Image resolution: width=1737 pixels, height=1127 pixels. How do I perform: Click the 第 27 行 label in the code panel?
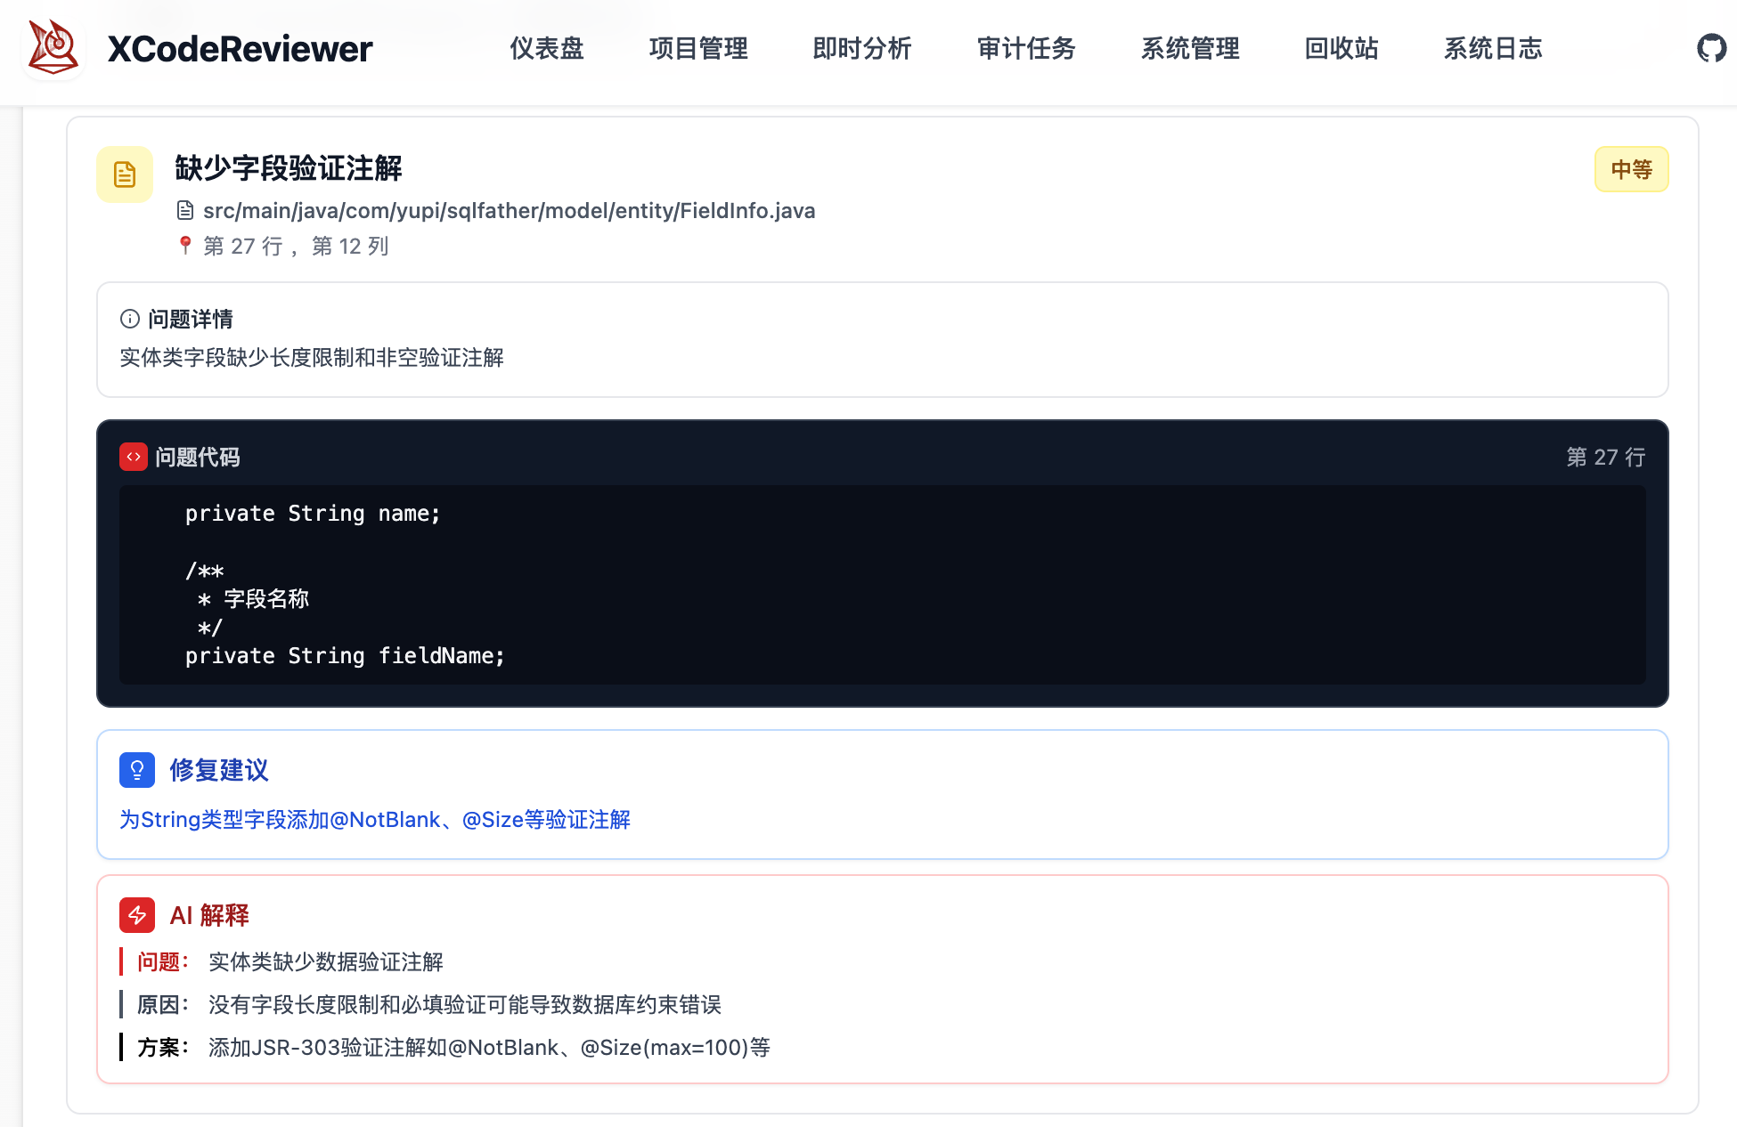tap(1604, 457)
